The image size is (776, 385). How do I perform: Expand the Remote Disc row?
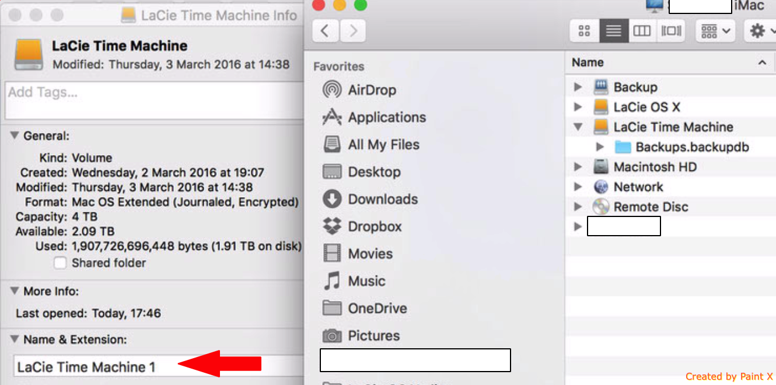[578, 207]
